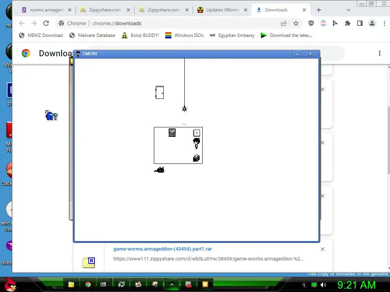The image size is (390, 292).
Task: Click the hanging light bulb in OMORI
Action: (x=184, y=108)
